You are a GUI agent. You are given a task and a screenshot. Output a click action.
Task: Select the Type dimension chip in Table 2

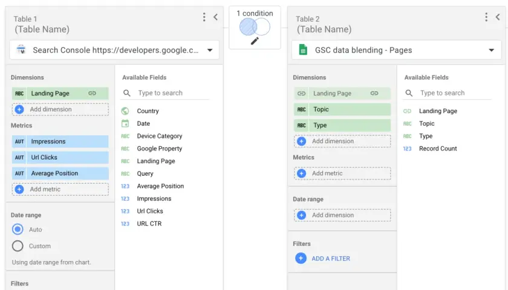point(342,125)
